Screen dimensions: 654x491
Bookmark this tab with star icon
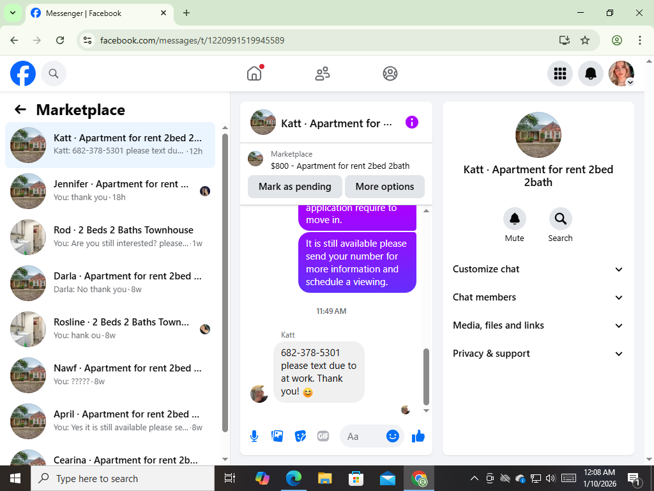tap(585, 40)
